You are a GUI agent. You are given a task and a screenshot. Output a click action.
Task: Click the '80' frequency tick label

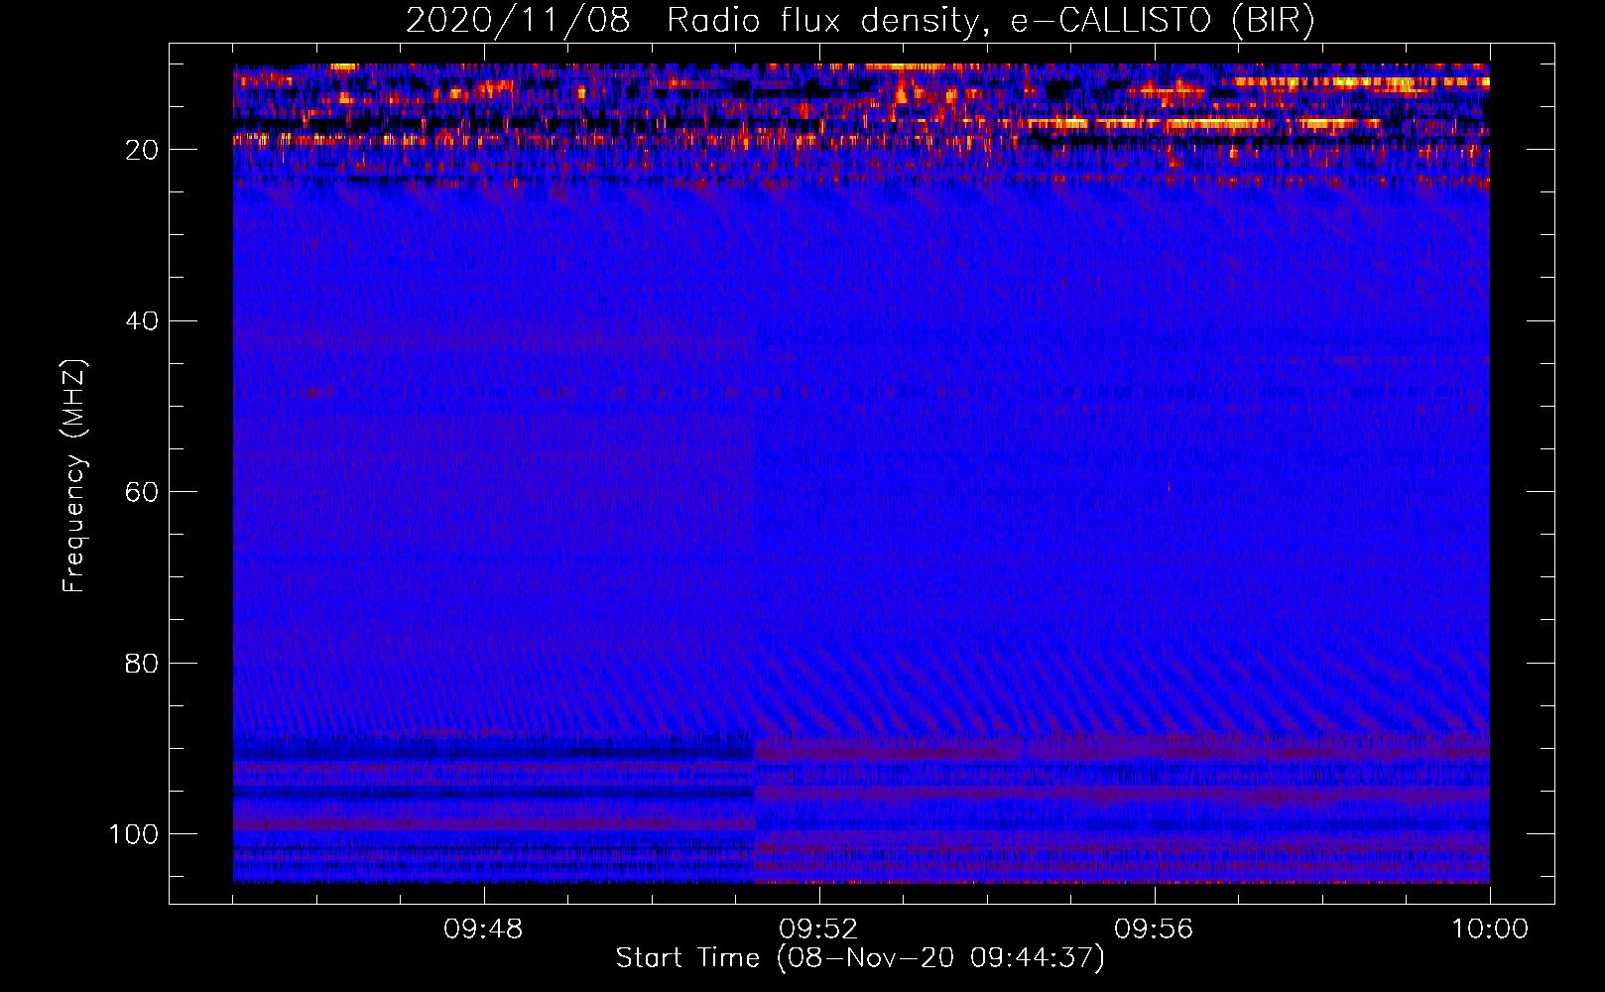click(x=142, y=663)
